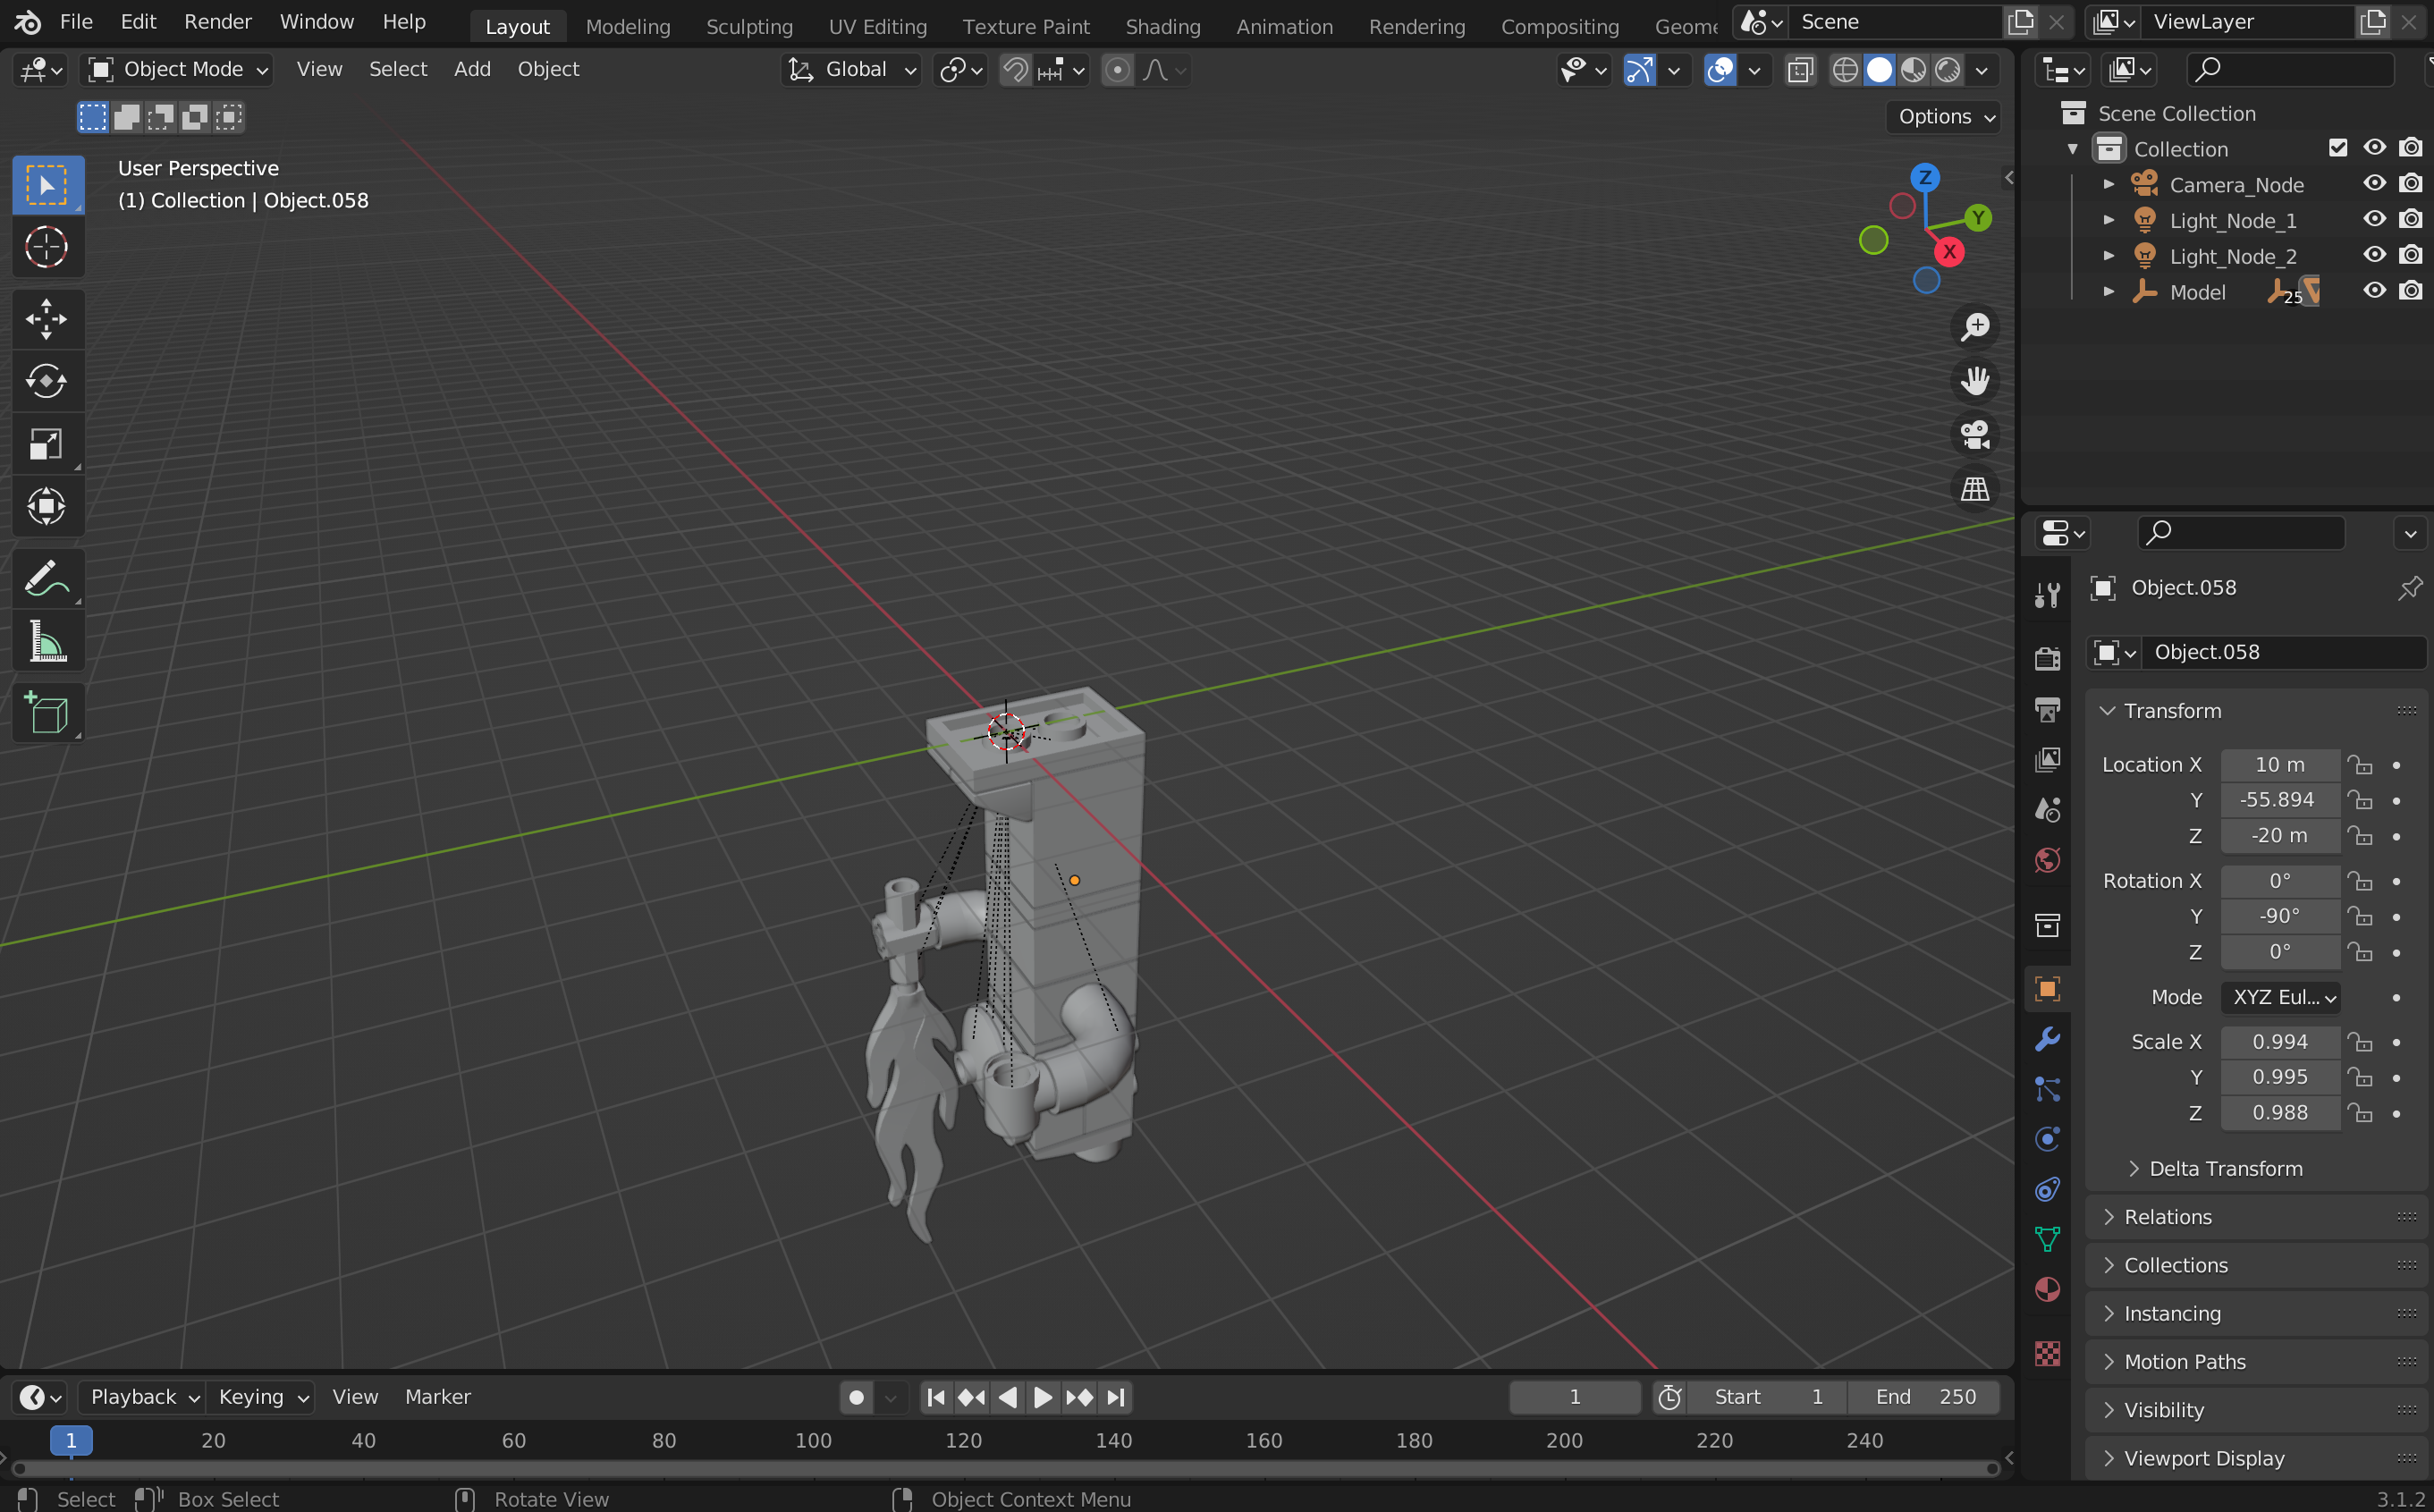Screen dimensions: 2434x1512
Task: Hide Light_Node_2 in viewport
Action: pos(2374,255)
